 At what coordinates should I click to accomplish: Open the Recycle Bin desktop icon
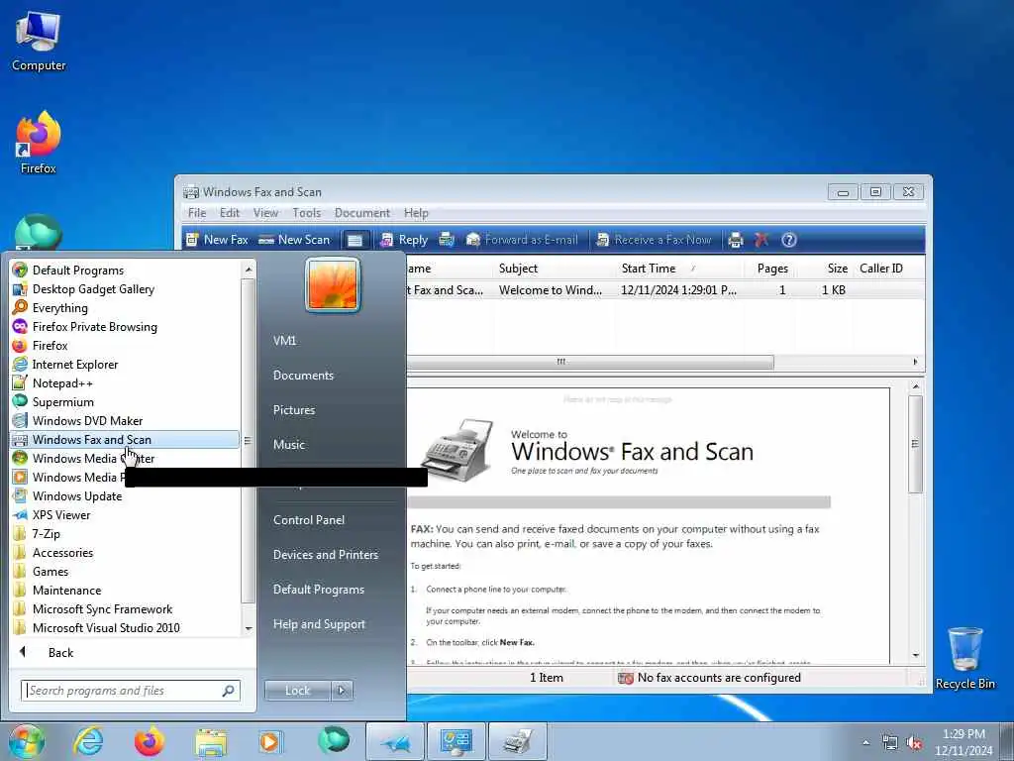[964, 658]
